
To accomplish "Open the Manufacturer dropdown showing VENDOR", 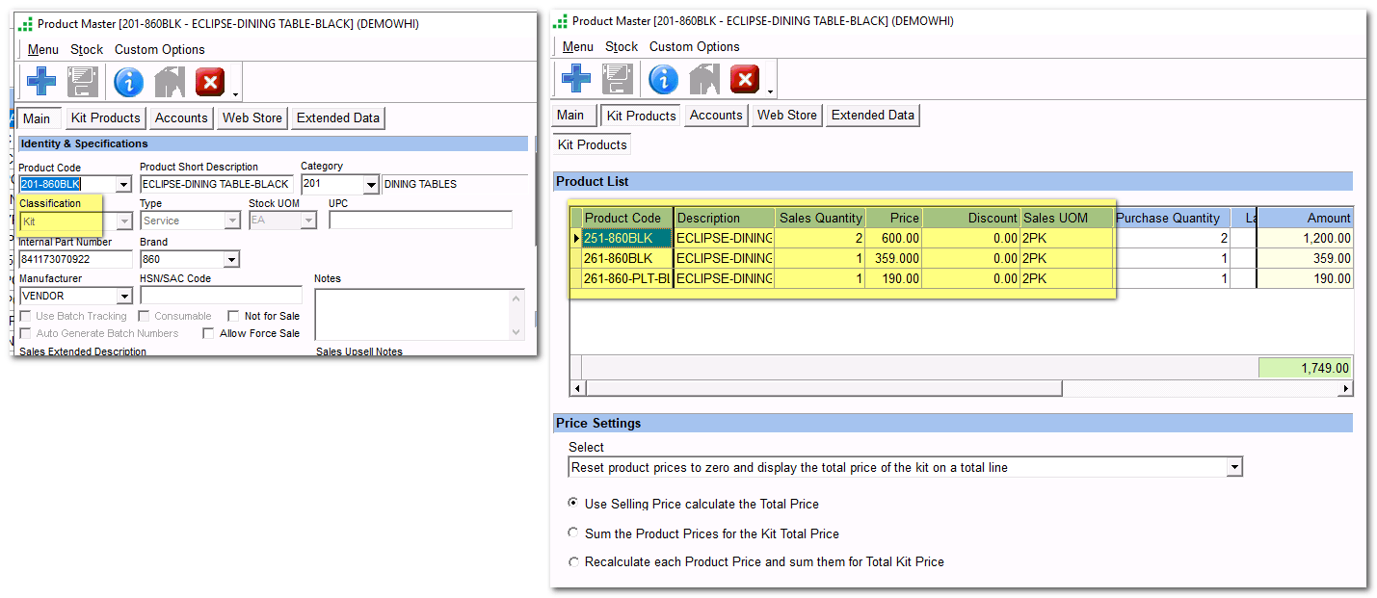I will (x=124, y=297).
